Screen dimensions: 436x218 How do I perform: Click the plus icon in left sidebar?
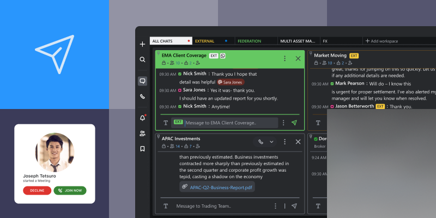coord(142,44)
